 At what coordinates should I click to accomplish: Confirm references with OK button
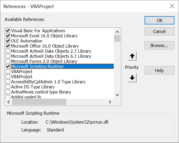coord(159,20)
